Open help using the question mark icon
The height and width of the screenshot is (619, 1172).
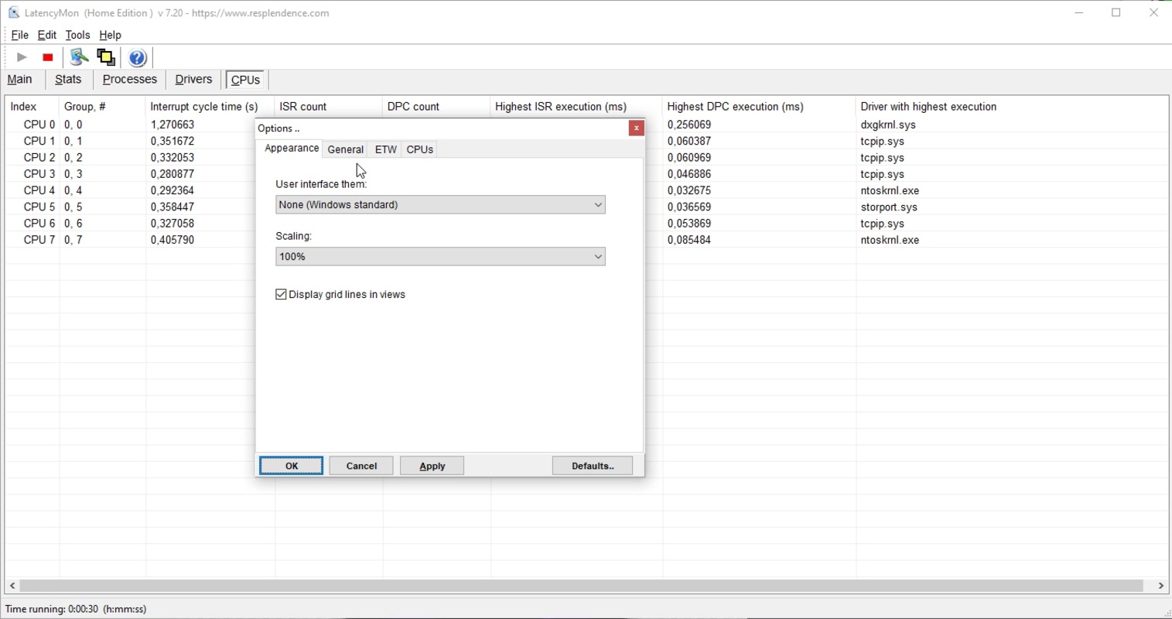coord(137,56)
